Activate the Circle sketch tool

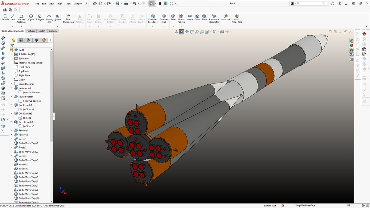31,18
